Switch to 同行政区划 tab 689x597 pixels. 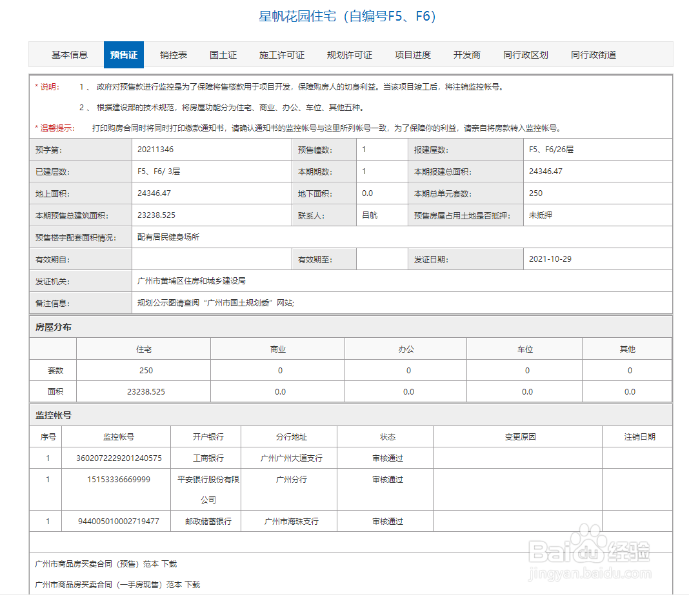526,55
